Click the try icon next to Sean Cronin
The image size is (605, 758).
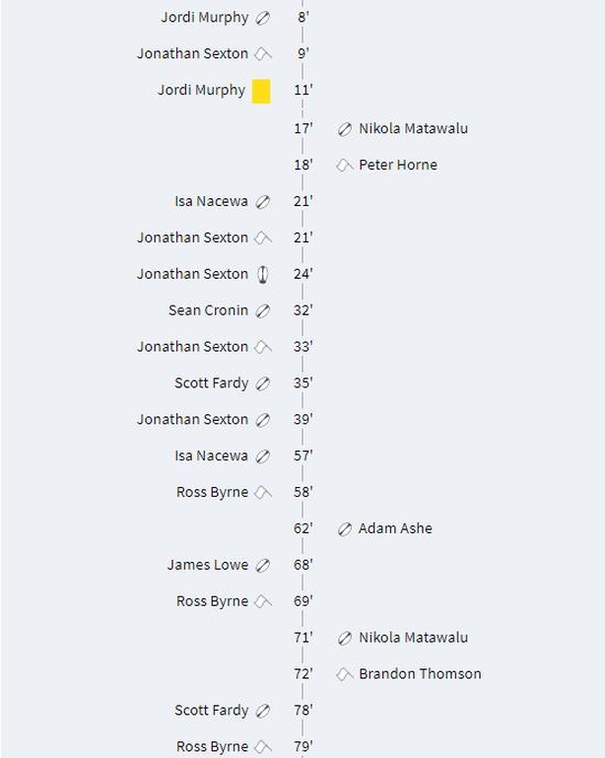tap(263, 310)
